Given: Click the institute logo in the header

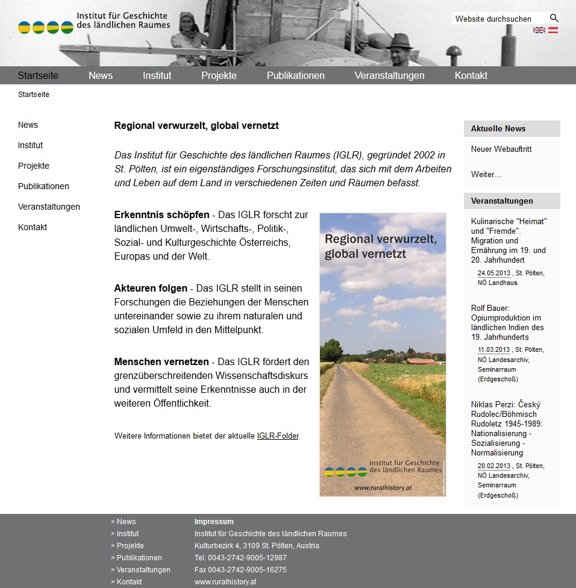Looking at the screenshot, I should 94,23.
